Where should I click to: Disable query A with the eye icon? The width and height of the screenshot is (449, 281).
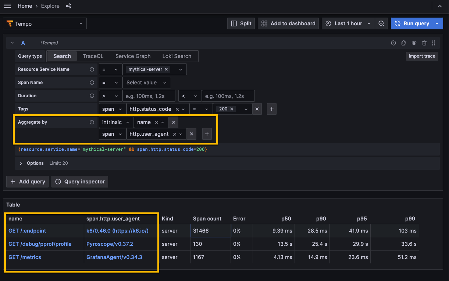click(414, 43)
